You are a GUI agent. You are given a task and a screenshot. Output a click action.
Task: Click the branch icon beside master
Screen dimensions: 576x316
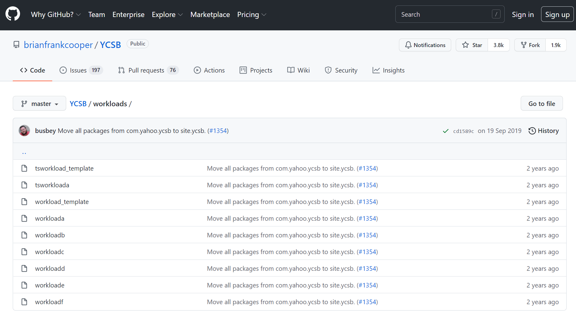(24, 103)
